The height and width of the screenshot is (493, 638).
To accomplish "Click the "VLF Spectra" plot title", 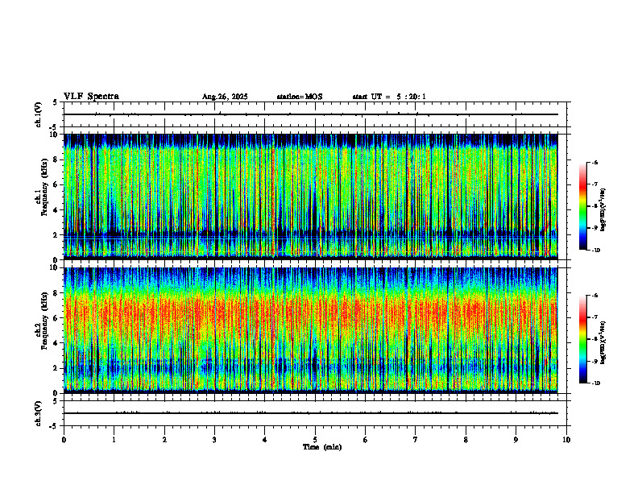I will click(91, 97).
